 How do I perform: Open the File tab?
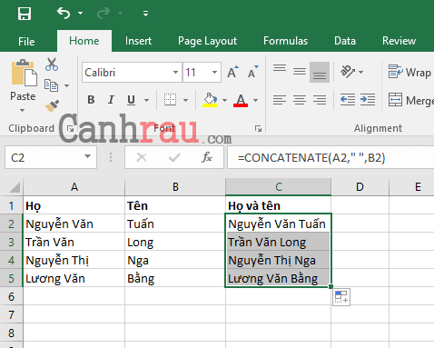coord(26,42)
